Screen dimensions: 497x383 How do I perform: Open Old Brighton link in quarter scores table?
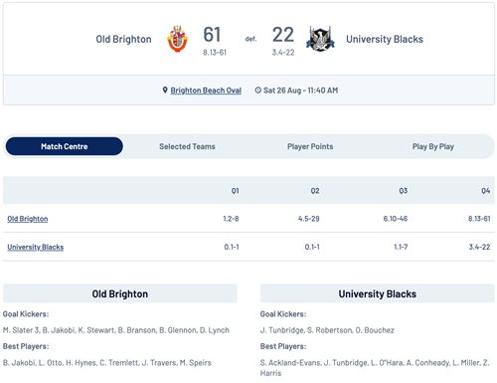[28, 219]
